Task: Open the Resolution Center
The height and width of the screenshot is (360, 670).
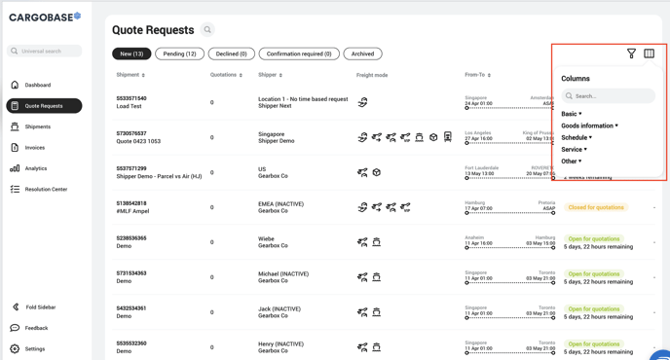Action: (x=46, y=189)
